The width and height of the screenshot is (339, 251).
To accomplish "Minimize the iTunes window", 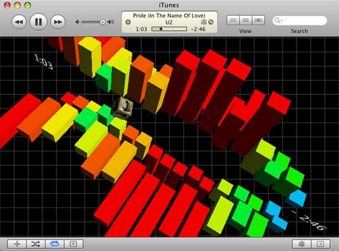I will point(18,5).
